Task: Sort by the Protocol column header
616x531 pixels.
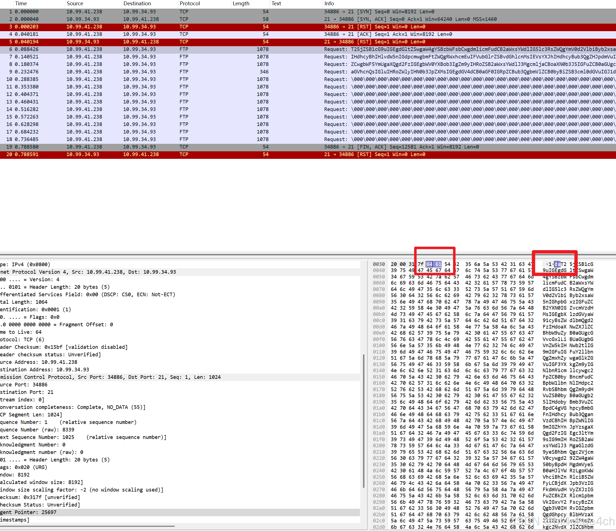Action: [190, 4]
